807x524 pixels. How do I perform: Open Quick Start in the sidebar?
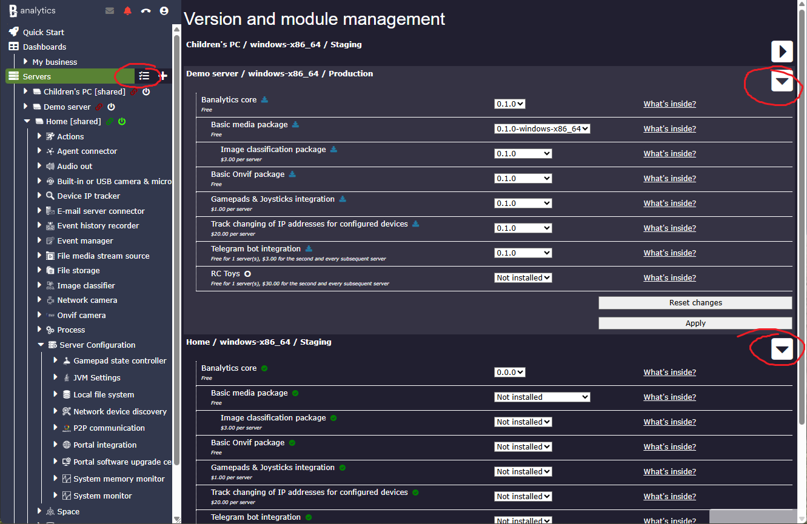43,33
